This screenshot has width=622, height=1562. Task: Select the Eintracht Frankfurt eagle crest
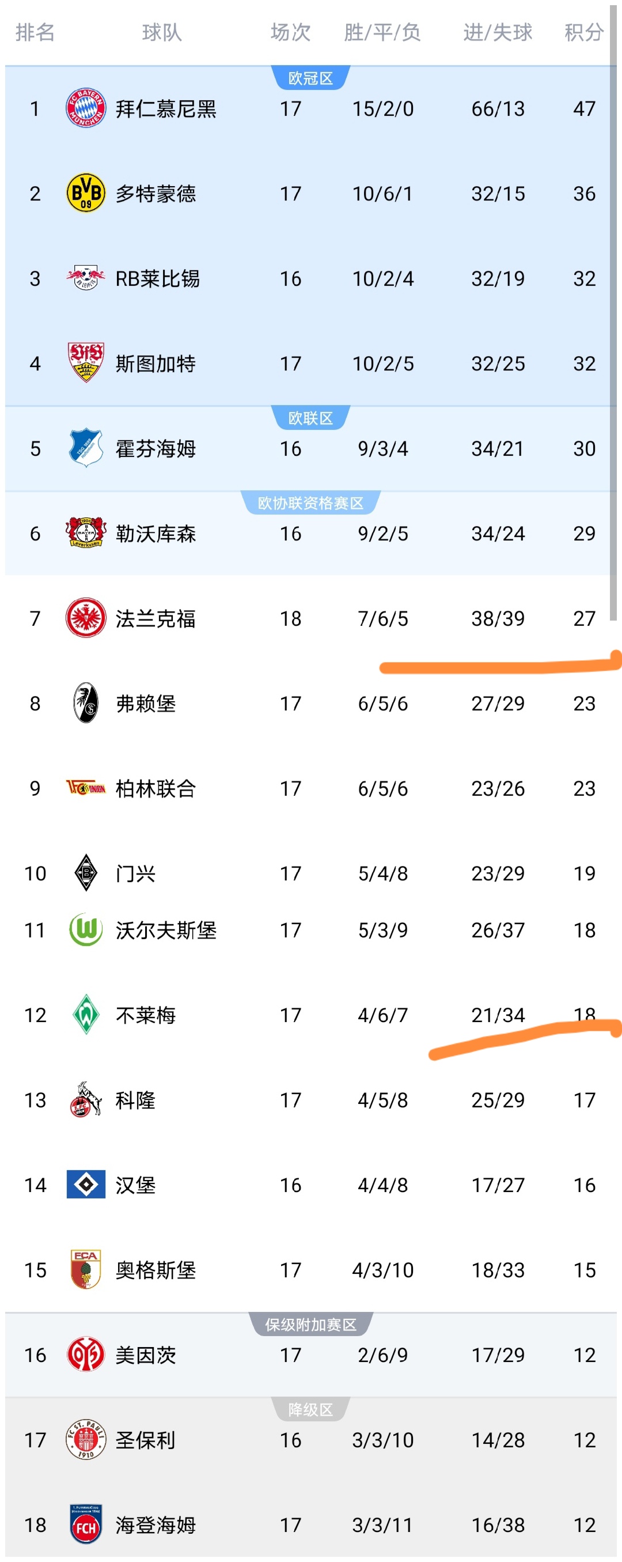pyautogui.click(x=85, y=618)
